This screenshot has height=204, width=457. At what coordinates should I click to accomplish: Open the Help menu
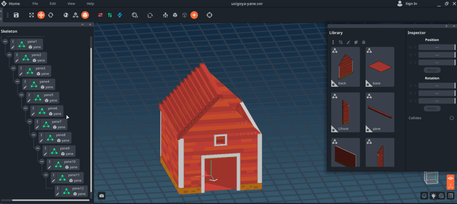point(90,4)
